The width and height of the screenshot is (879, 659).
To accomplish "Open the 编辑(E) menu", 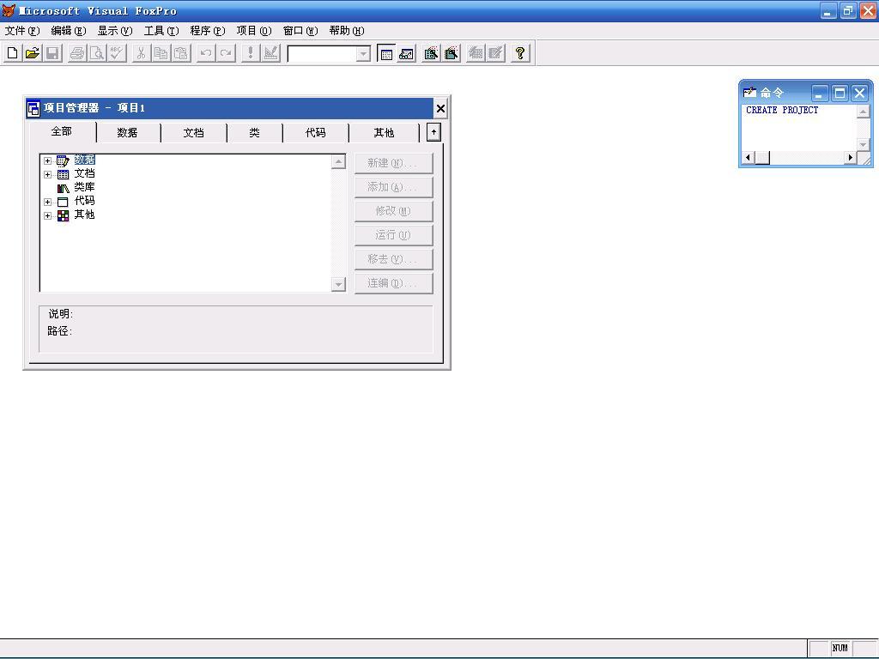I will click(69, 31).
